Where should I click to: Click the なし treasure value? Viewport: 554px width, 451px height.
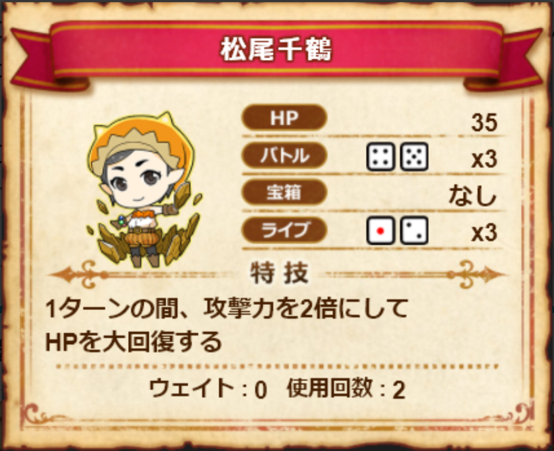tap(473, 195)
